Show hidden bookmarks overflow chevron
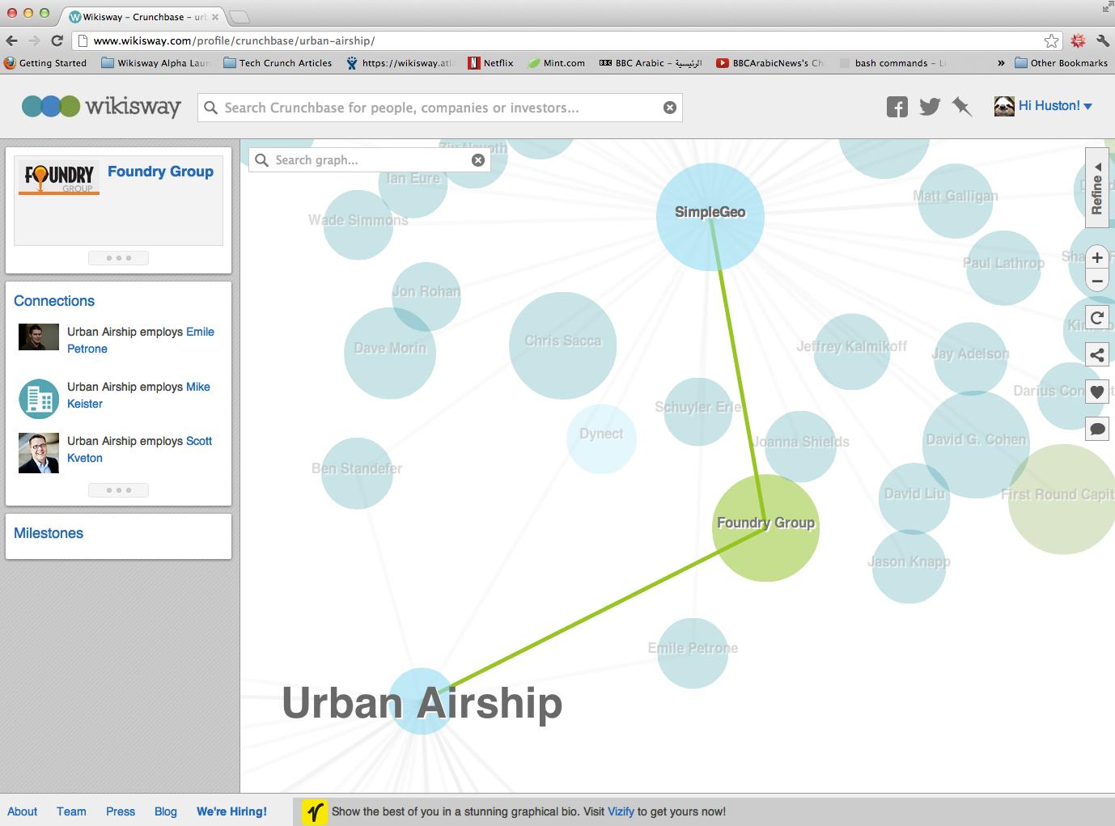 [1001, 63]
